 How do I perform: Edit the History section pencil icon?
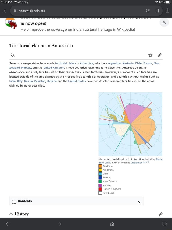point(160,214)
